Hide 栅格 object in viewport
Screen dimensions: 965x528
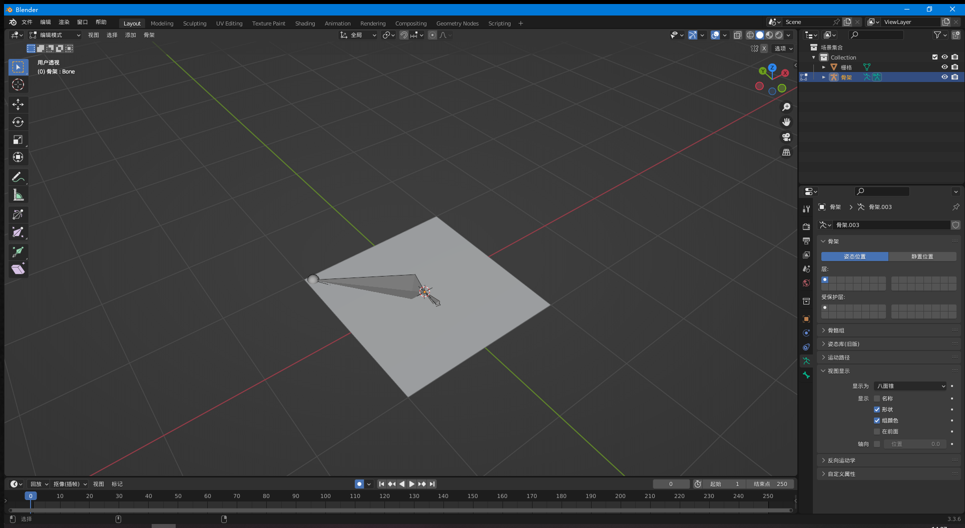(944, 67)
